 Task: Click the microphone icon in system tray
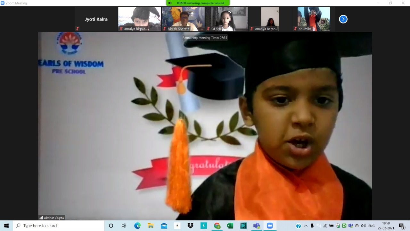[x=312, y=226]
